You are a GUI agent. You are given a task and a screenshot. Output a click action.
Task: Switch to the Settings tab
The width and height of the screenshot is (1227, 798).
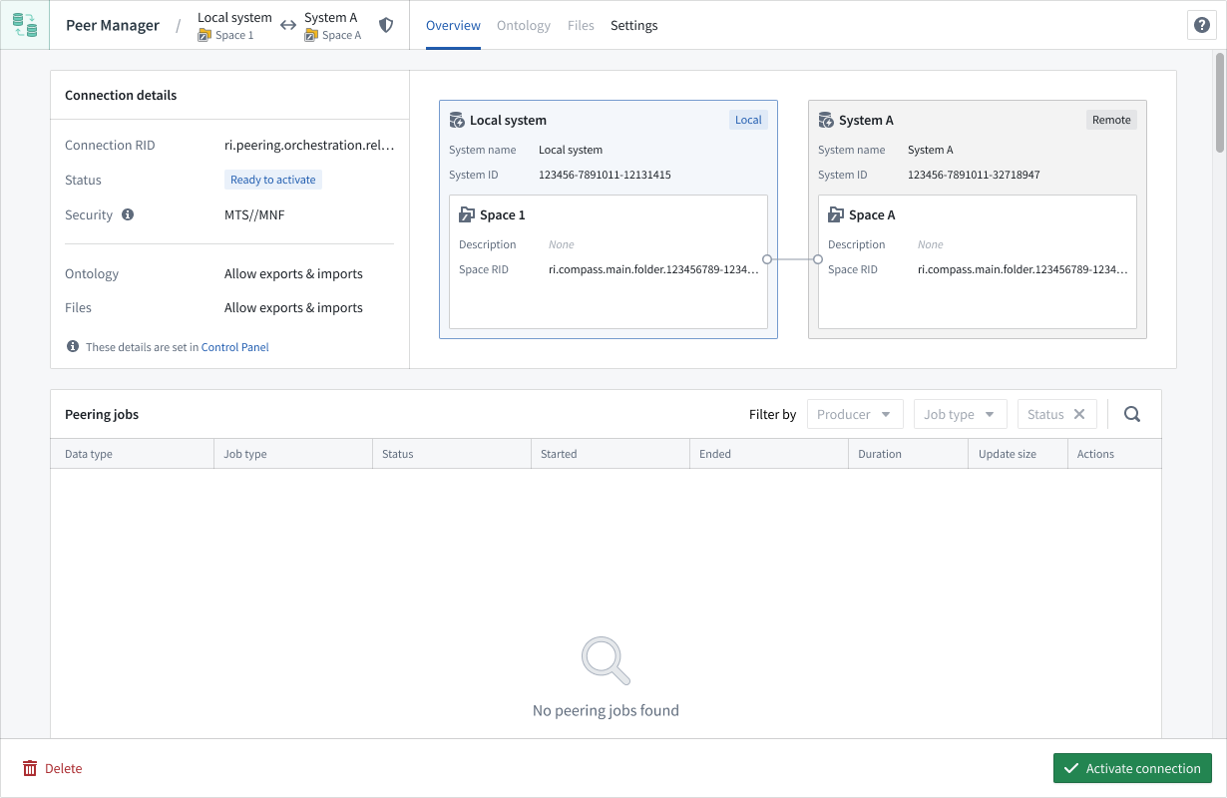pos(633,25)
